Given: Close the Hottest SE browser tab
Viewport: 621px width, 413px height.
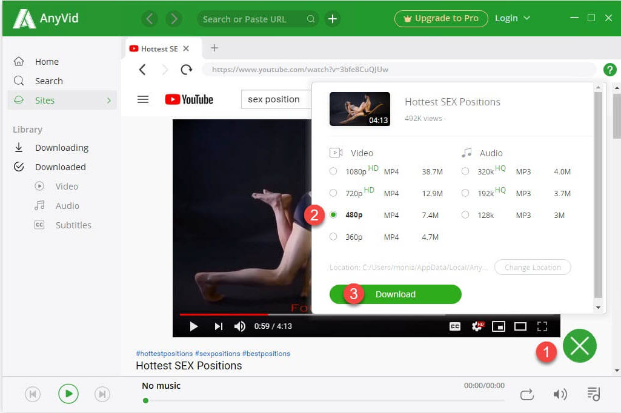Looking at the screenshot, I should point(186,48).
